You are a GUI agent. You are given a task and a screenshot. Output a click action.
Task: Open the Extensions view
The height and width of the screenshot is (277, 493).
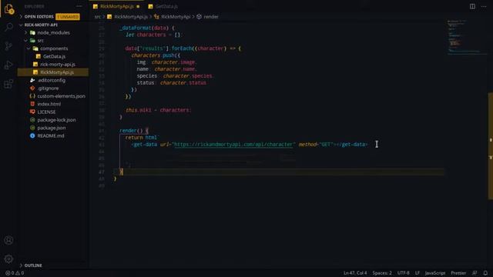coord(8,84)
